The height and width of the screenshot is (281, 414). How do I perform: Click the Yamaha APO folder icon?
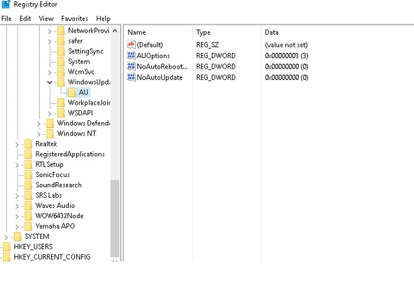click(28, 226)
